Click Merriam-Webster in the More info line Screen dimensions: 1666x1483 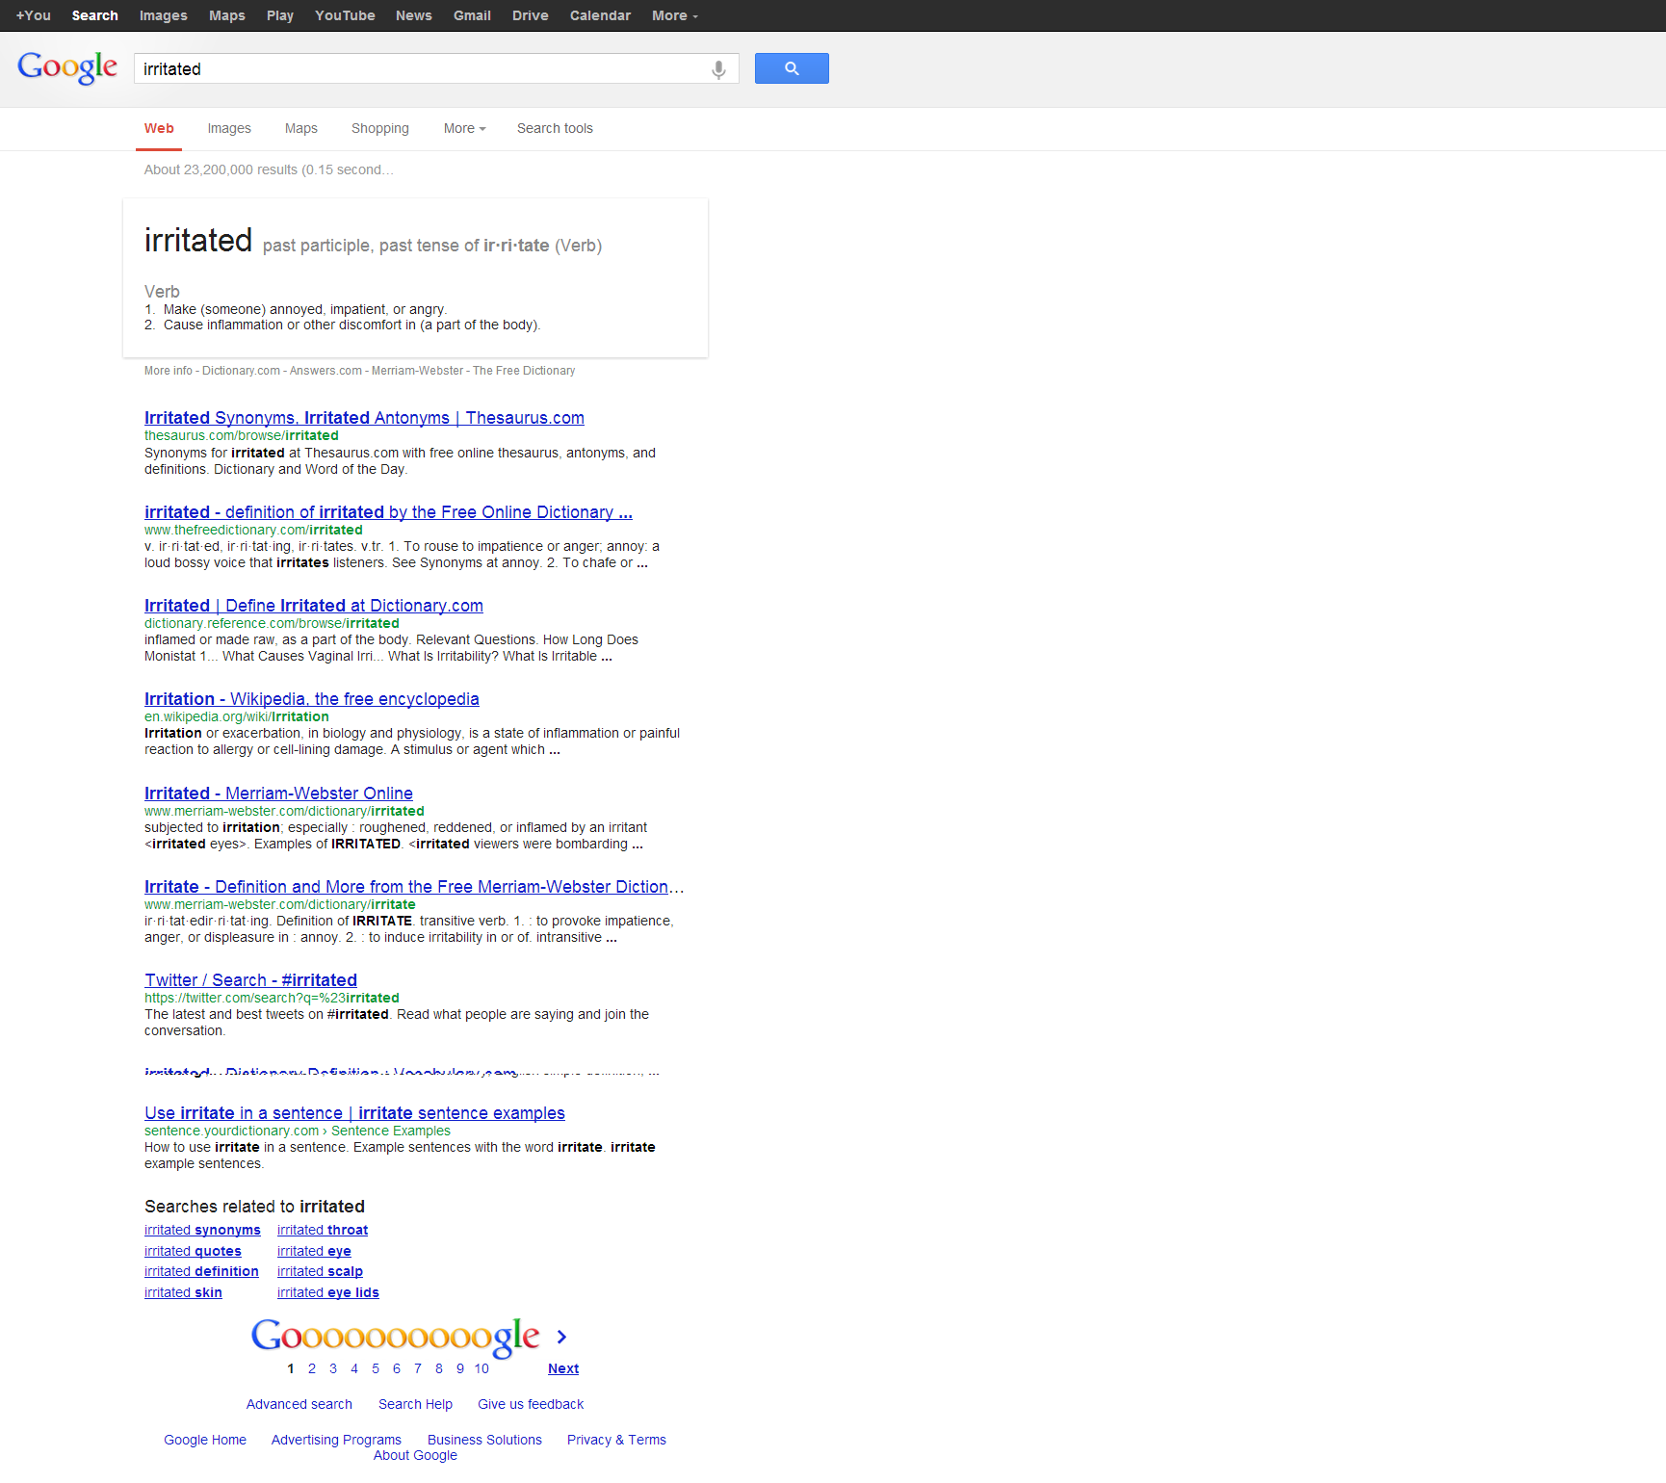click(417, 371)
